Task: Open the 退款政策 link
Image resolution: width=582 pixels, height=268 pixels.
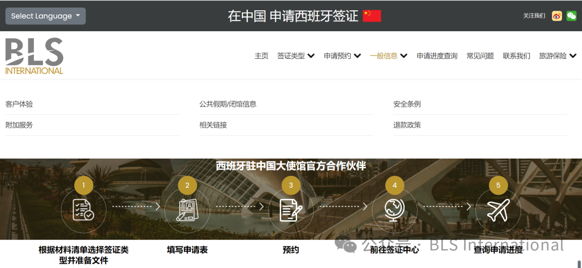Action: click(x=407, y=125)
